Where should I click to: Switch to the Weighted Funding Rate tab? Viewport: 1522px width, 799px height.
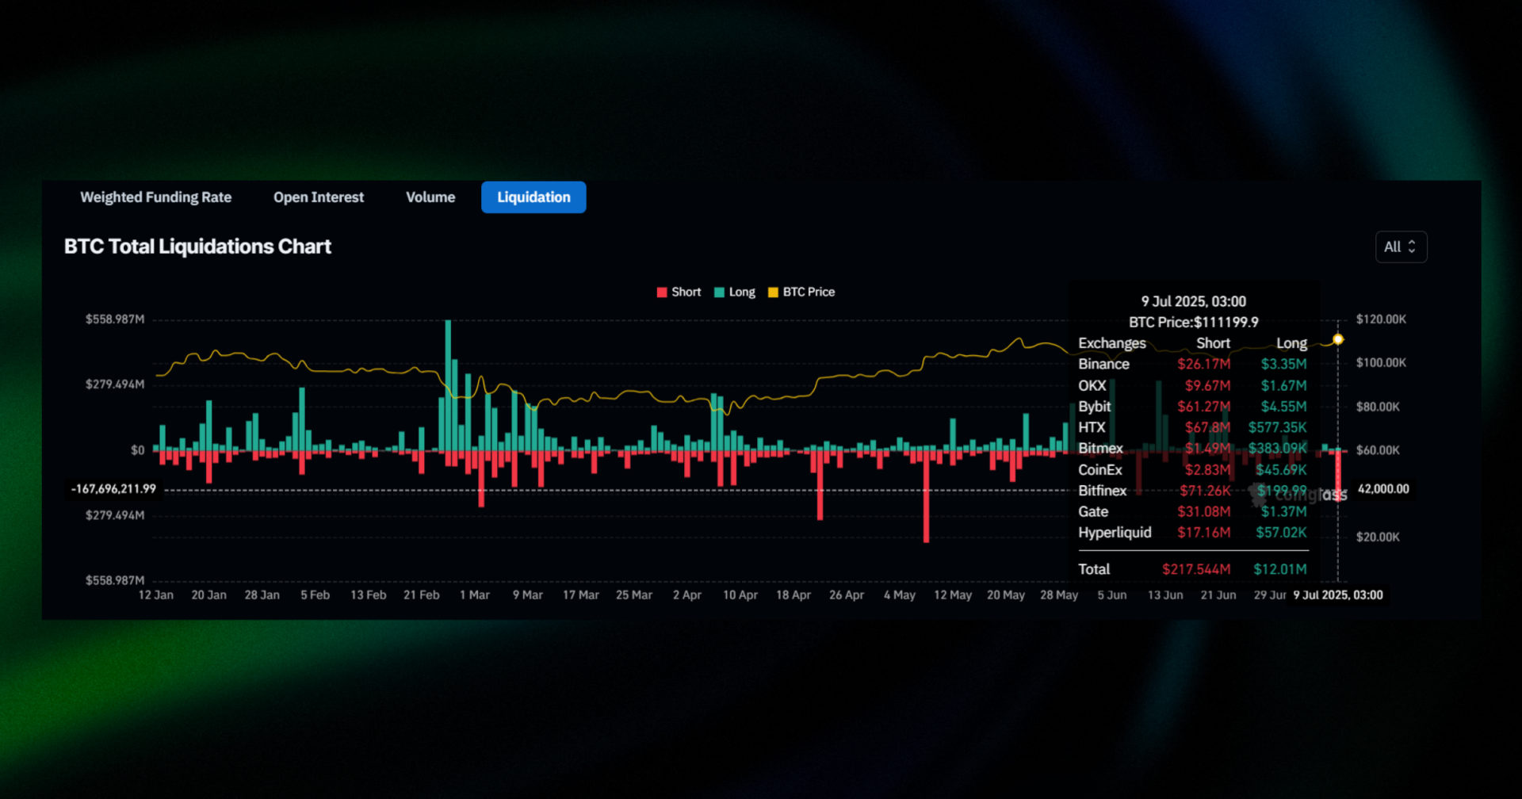tap(155, 197)
